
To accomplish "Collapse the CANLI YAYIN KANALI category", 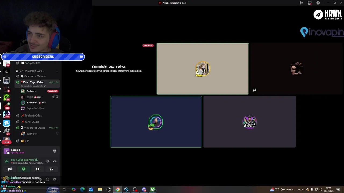I will click(30, 71).
